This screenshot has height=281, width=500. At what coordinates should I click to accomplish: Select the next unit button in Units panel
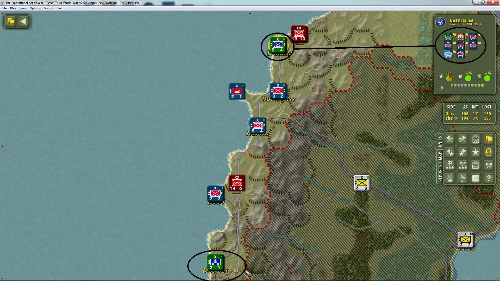coord(463,139)
